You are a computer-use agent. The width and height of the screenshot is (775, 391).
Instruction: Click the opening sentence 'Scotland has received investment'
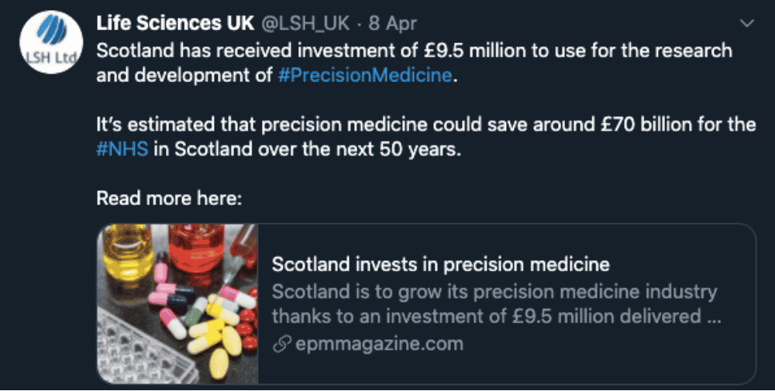click(414, 63)
